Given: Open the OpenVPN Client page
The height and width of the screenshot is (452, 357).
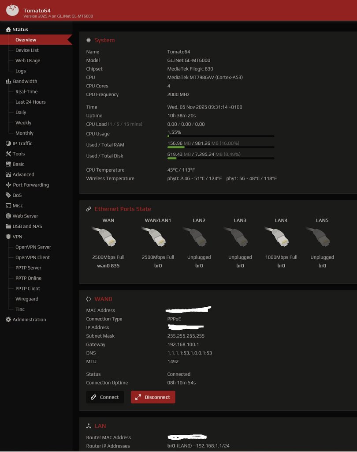Looking at the screenshot, I should tap(33, 257).
